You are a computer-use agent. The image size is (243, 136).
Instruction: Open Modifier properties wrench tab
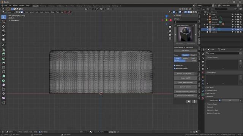point(203,80)
